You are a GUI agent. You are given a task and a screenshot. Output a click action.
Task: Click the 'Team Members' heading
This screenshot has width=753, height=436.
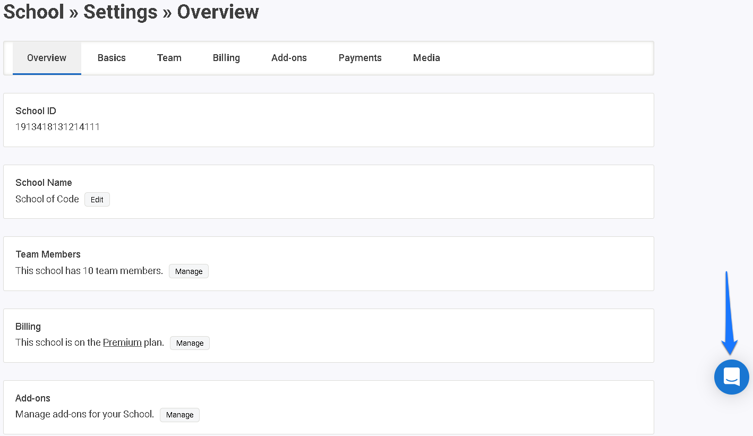(48, 254)
